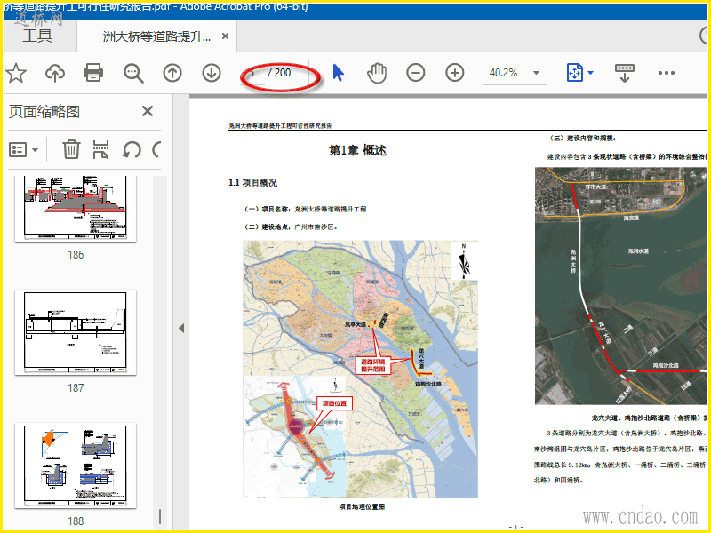The height and width of the screenshot is (533, 711).
Task: Collapse the navigation pane with left triangle
Action: (x=181, y=328)
